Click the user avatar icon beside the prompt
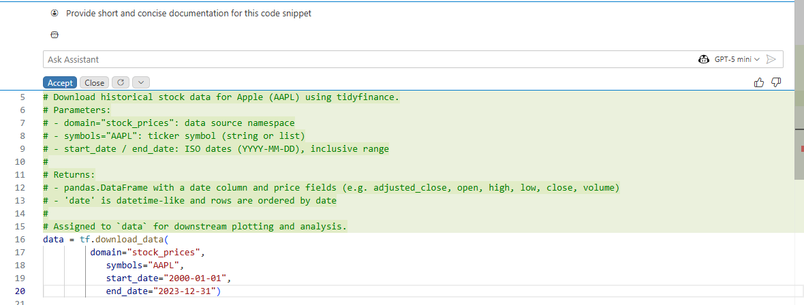 coord(55,14)
